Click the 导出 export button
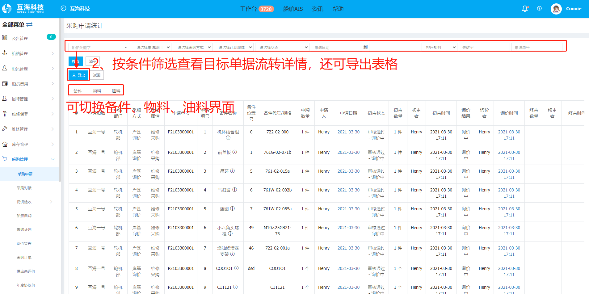Image resolution: width=589 pixels, height=294 pixels. 78,75
